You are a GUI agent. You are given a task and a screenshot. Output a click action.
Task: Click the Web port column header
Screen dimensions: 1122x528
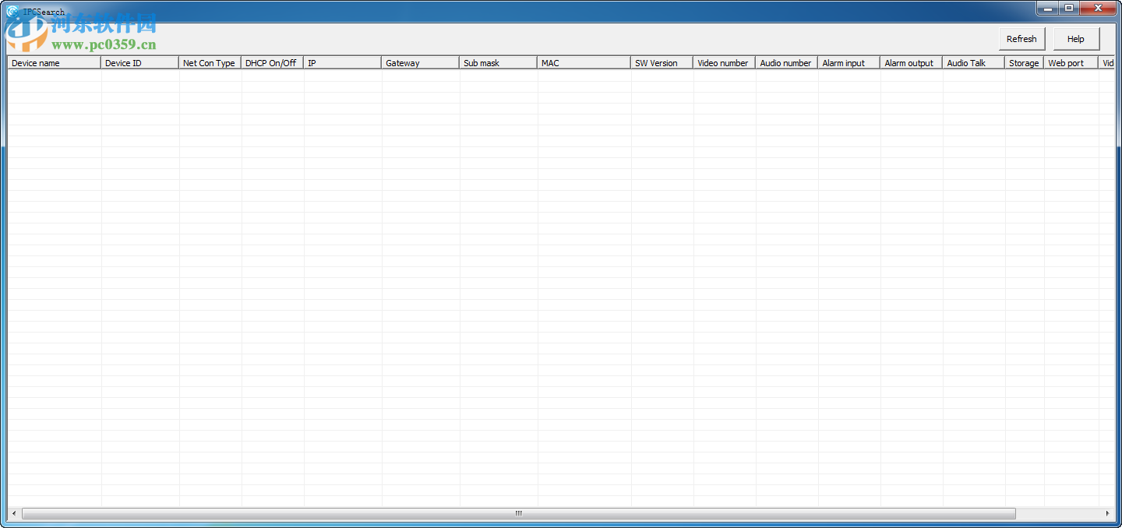1071,63
